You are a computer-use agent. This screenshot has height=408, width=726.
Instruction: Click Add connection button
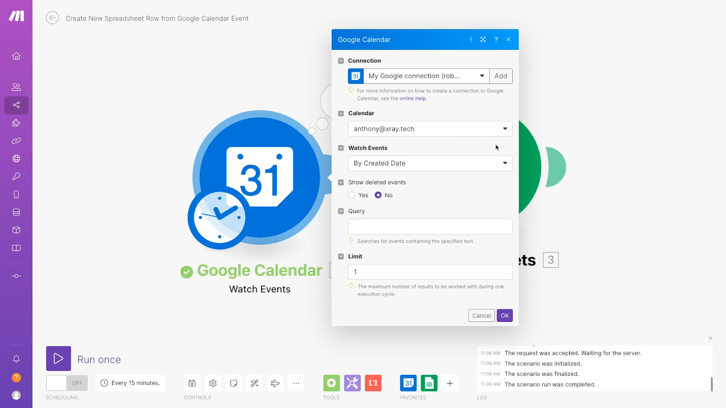pos(501,76)
